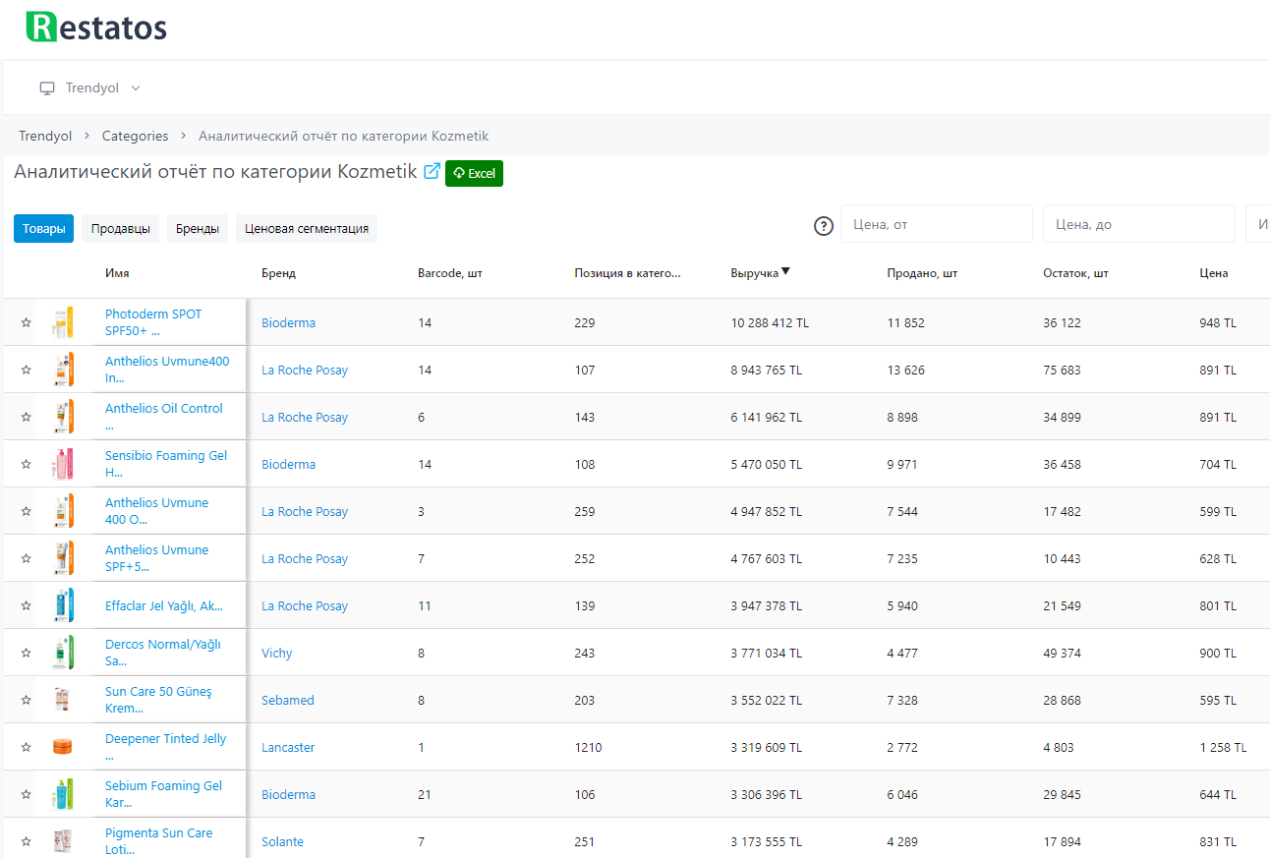The height and width of the screenshot is (858, 1270).
Task: Open Lancaster brand link
Action: click(288, 747)
